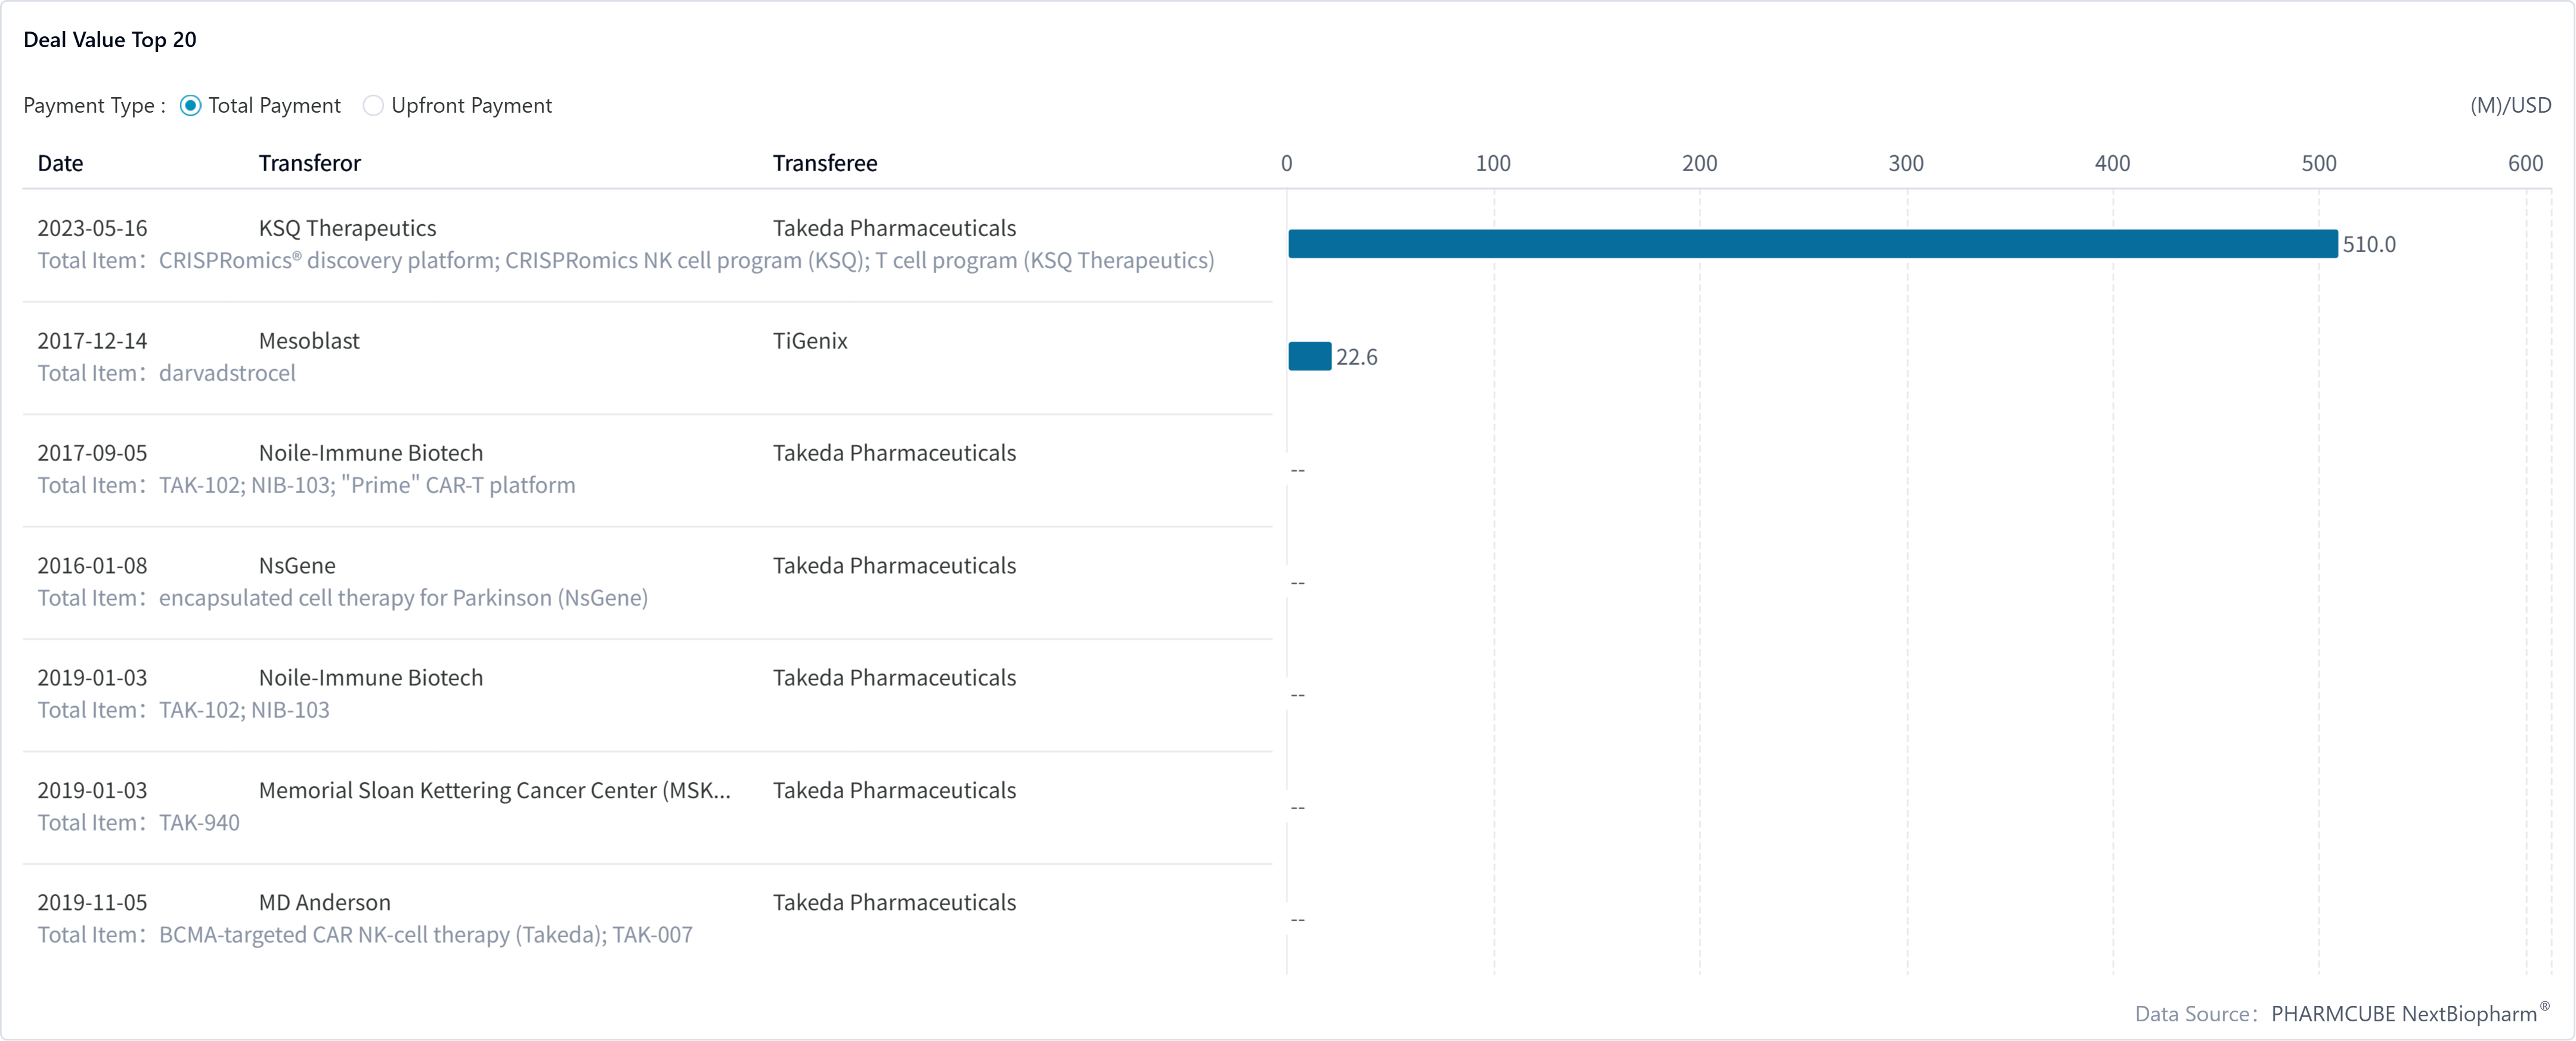Click the Transferor column header
The width and height of the screenshot is (2576, 1041).
[x=309, y=163]
